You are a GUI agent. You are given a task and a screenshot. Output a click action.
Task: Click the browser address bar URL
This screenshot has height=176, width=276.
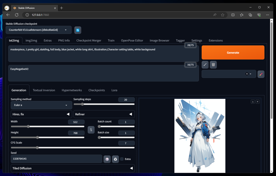pos(40,15)
